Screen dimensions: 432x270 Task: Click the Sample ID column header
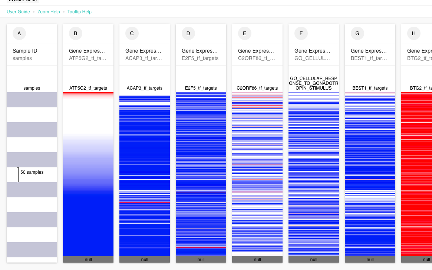[32, 54]
